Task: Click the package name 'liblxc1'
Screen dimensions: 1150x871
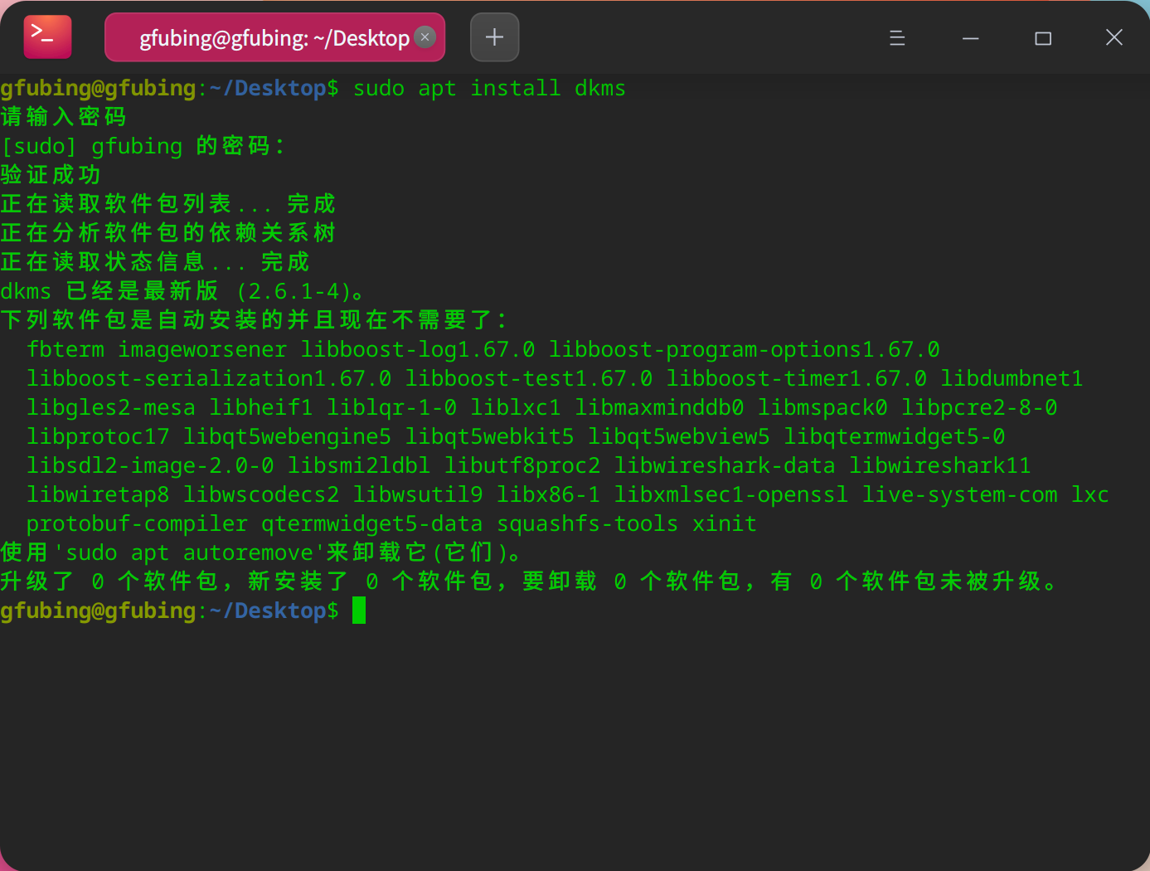Action: coord(516,407)
